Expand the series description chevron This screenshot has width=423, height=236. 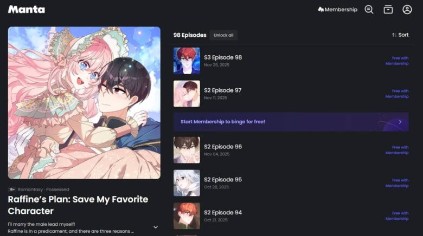156,227
